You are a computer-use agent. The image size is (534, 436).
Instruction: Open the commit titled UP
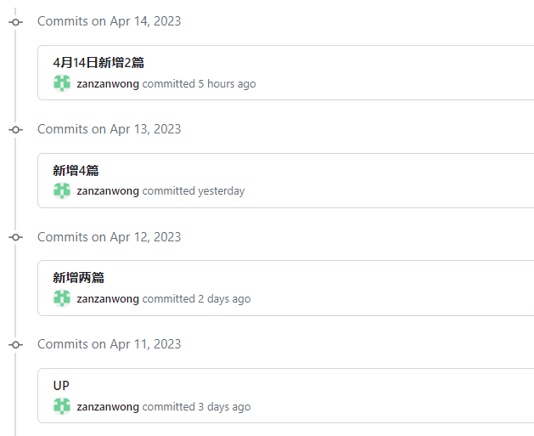(61, 386)
